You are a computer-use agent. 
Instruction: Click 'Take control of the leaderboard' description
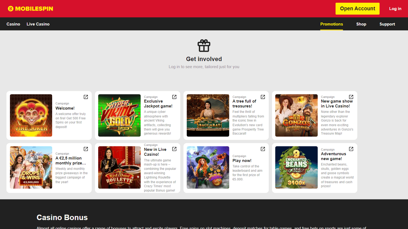pyautogui.click(x=248, y=173)
